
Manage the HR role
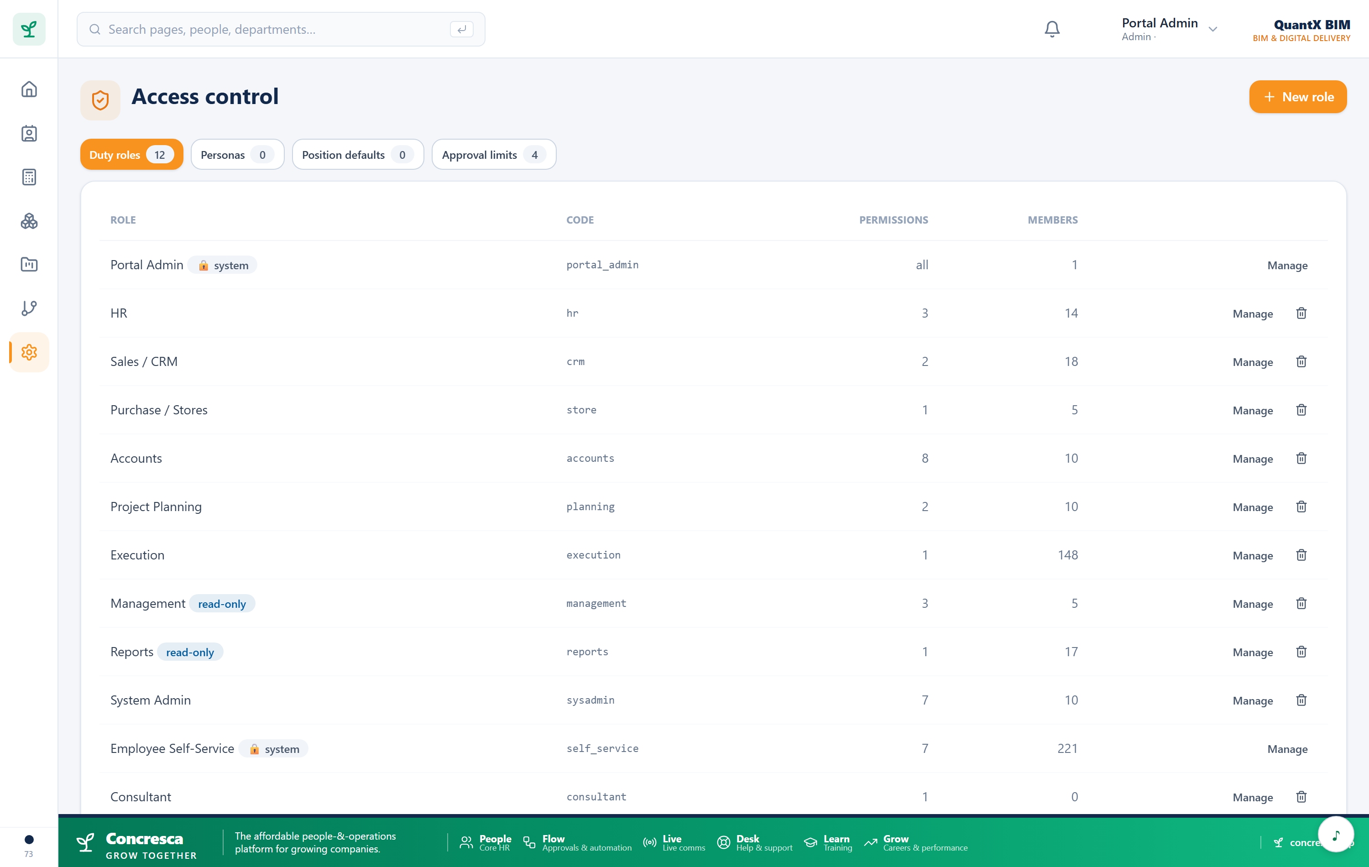pyautogui.click(x=1253, y=314)
